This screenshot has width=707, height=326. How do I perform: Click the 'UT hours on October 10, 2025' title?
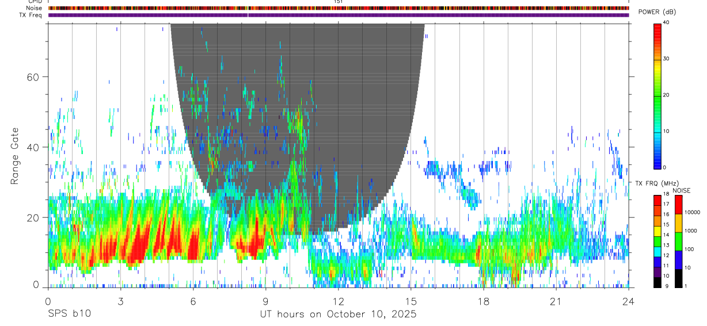click(x=338, y=315)
